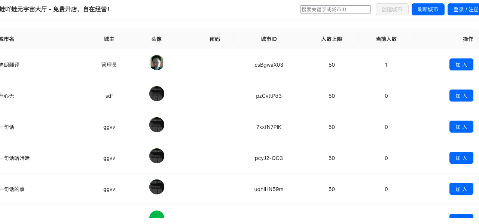Focus the keyword or city ID search field
Screen dimensions: 479x224
(335, 9)
